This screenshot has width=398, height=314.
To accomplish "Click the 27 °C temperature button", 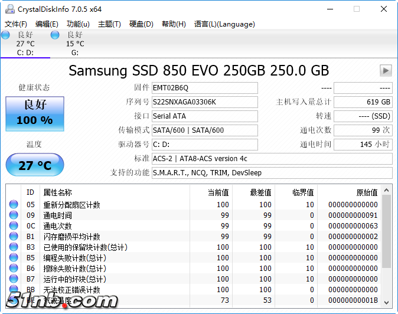I will click(34, 165).
